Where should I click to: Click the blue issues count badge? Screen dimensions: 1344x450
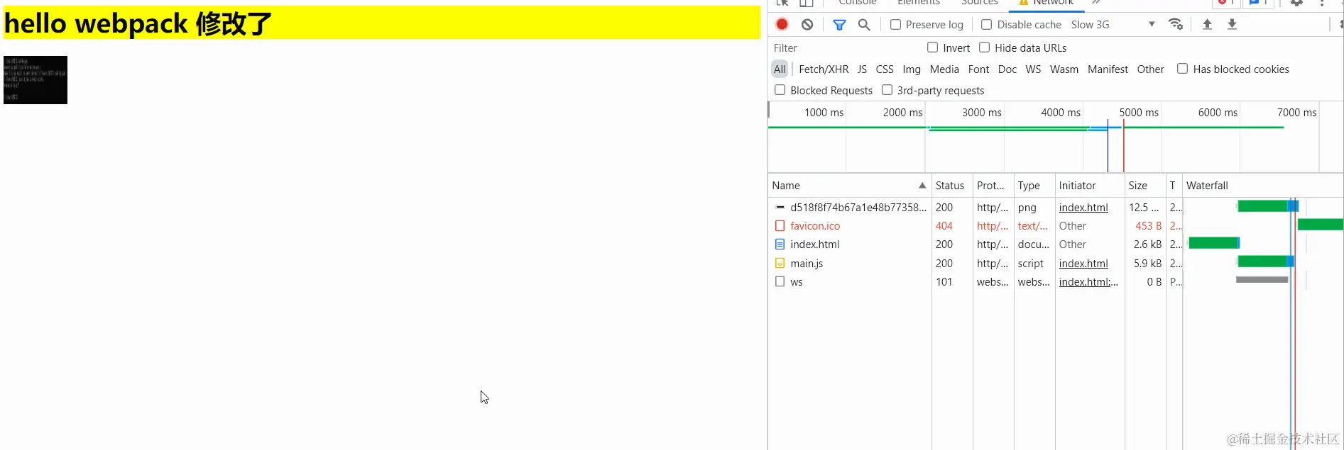tap(1258, 3)
